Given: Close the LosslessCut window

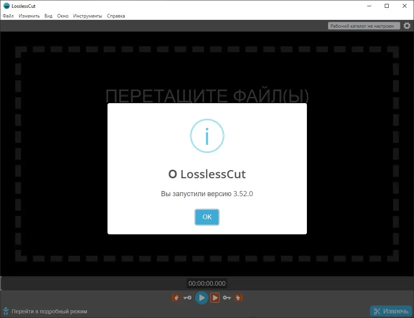Looking at the screenshot, I should click(x=404, y=6).
